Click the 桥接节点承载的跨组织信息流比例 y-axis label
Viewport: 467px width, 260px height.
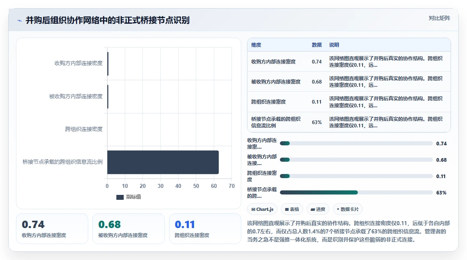62,162
